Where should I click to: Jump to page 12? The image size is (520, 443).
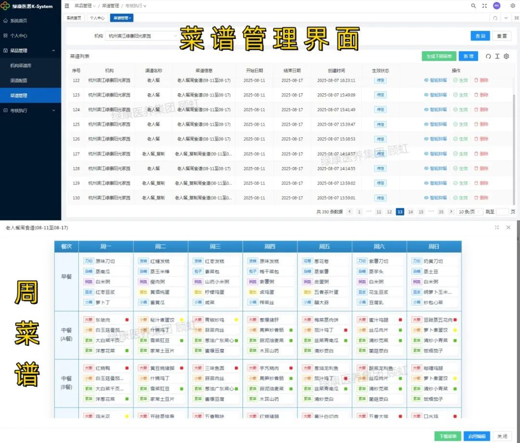coord(390,211)
